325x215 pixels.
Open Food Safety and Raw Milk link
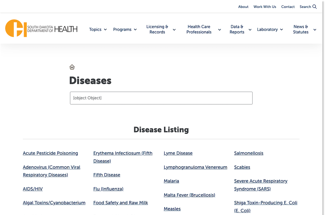click(x=121, y=203)
